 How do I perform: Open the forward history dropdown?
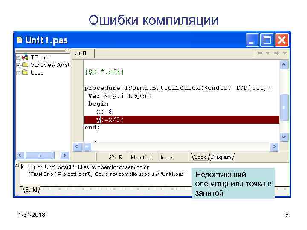[x=284, y=53]
